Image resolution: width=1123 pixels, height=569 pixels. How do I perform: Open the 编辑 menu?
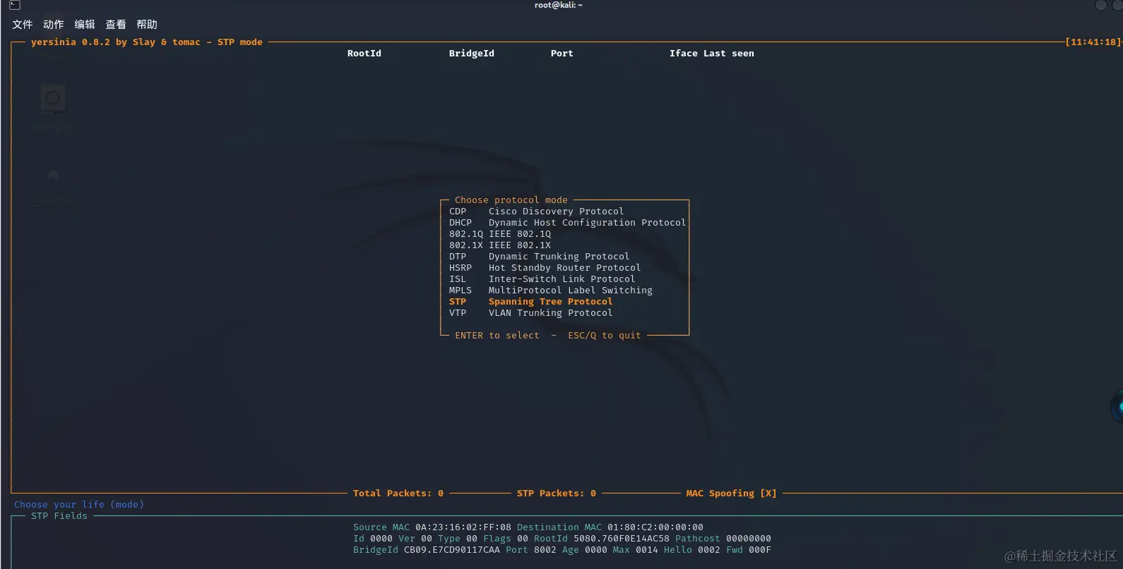[x=85, y=25]
